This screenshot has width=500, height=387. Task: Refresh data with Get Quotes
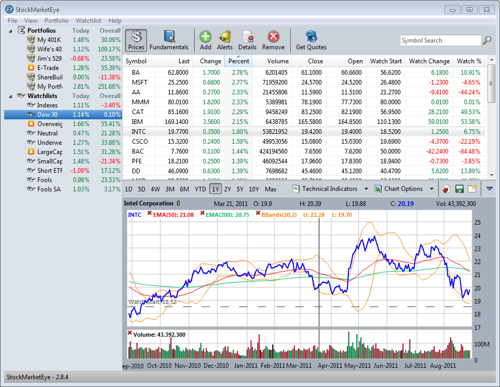click(x=311, y=40)
